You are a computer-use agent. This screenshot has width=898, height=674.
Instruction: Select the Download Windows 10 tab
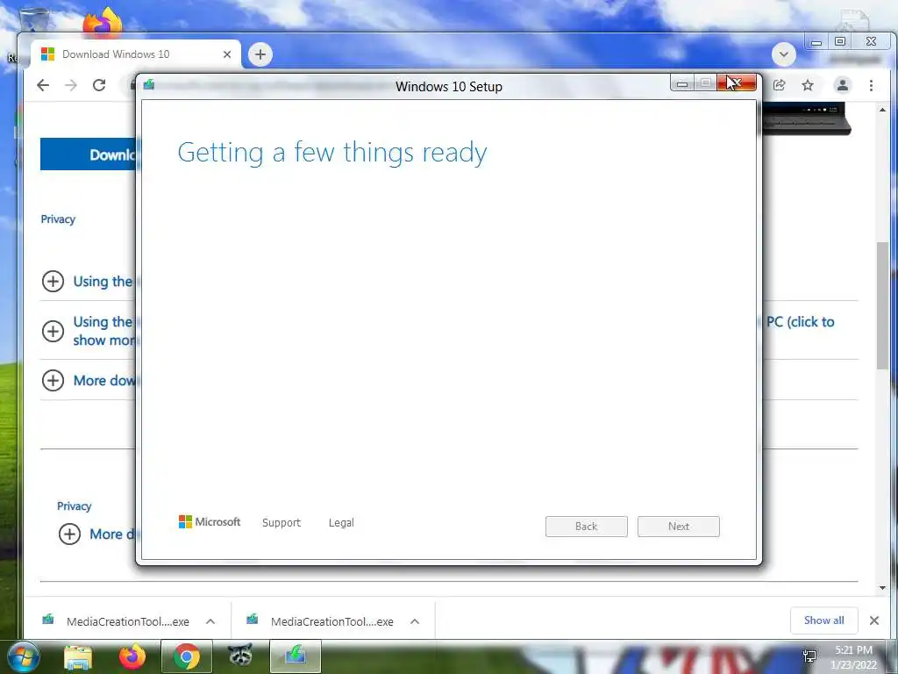click(x=136, y=54)
